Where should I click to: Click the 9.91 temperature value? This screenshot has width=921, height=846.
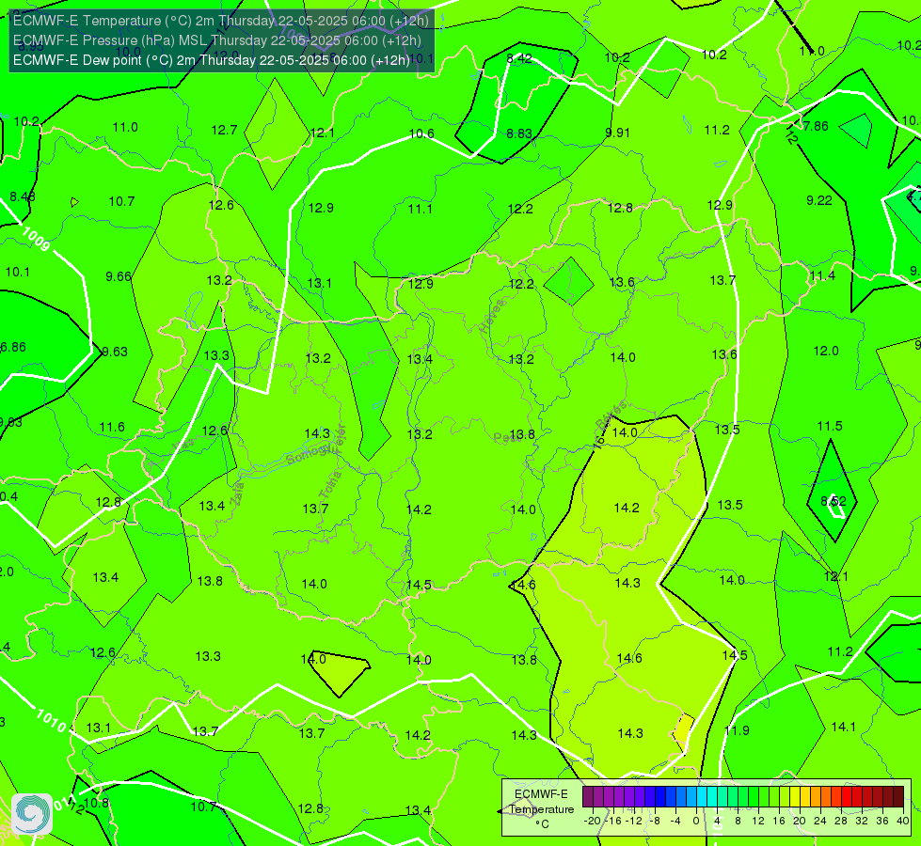[x=617, y=133]
